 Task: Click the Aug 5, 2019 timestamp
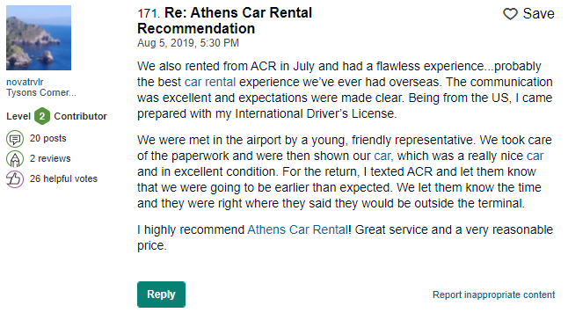click(x=188, y=43)
